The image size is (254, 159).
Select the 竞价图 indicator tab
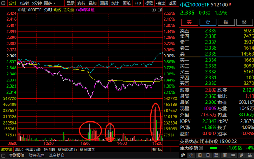click(49, 149)
